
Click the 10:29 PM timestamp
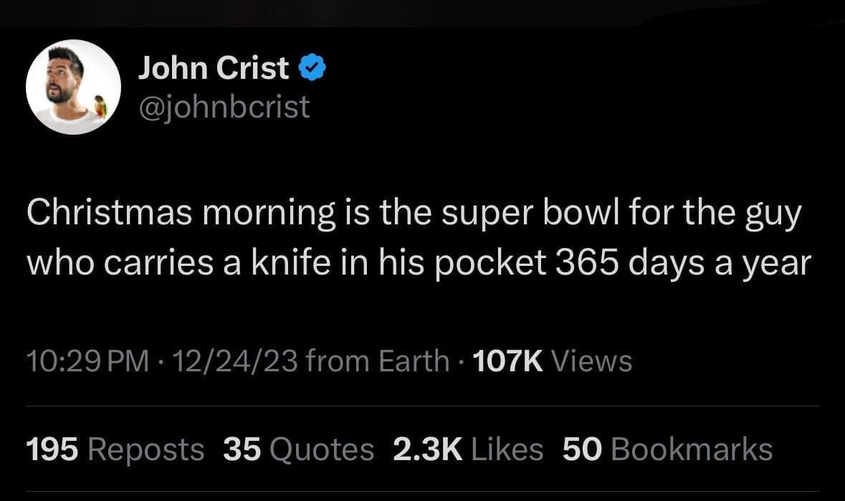click(x=88, y=361)
